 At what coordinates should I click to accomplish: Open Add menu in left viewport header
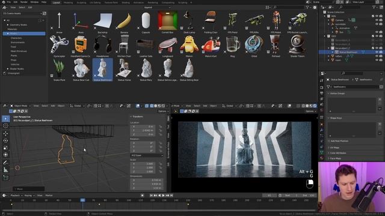pos(53,106)
